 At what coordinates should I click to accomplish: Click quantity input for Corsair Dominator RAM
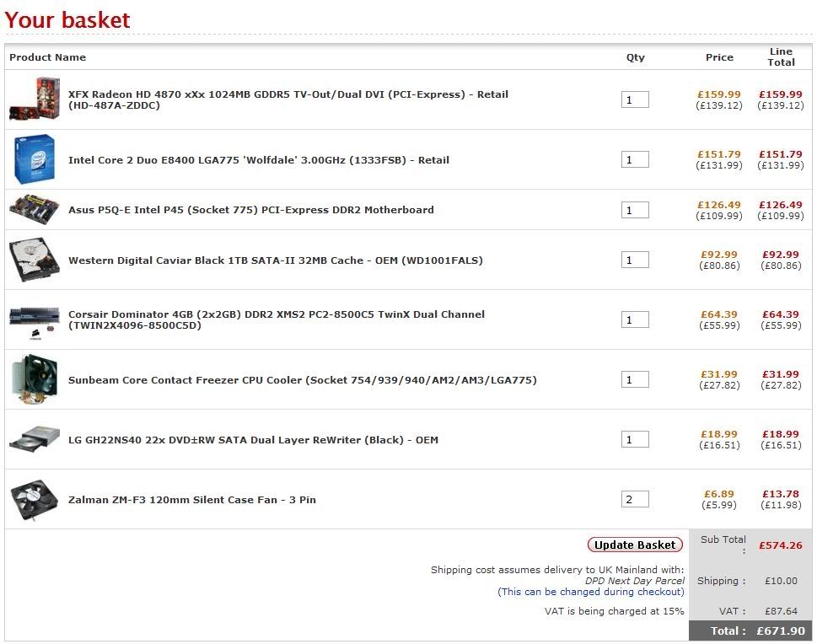[x=635, y=319]
